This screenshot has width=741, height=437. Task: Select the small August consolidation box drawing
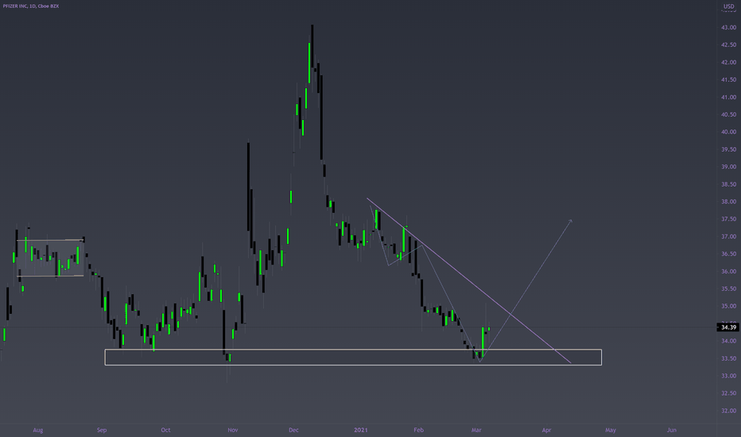click(x=51, y=258)
